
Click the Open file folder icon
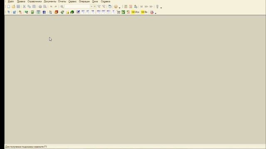13,7
